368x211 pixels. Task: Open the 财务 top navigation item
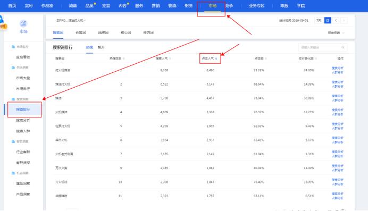[189, 6]
